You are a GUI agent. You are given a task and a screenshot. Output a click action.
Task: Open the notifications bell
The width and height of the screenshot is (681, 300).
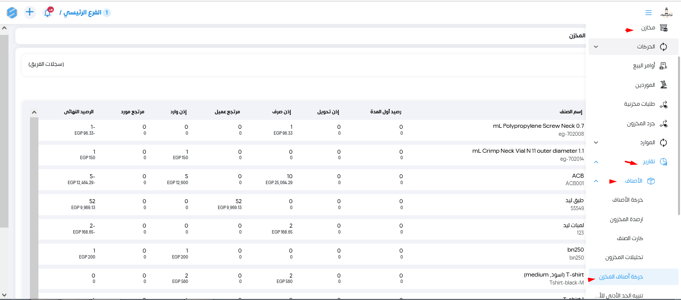pyautogui.click(x=48, y=12)
